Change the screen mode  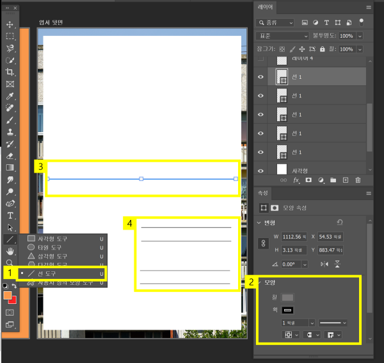tap(10, 325)
